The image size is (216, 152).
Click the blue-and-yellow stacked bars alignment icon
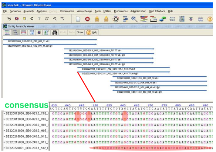click(x=125, y=19)
